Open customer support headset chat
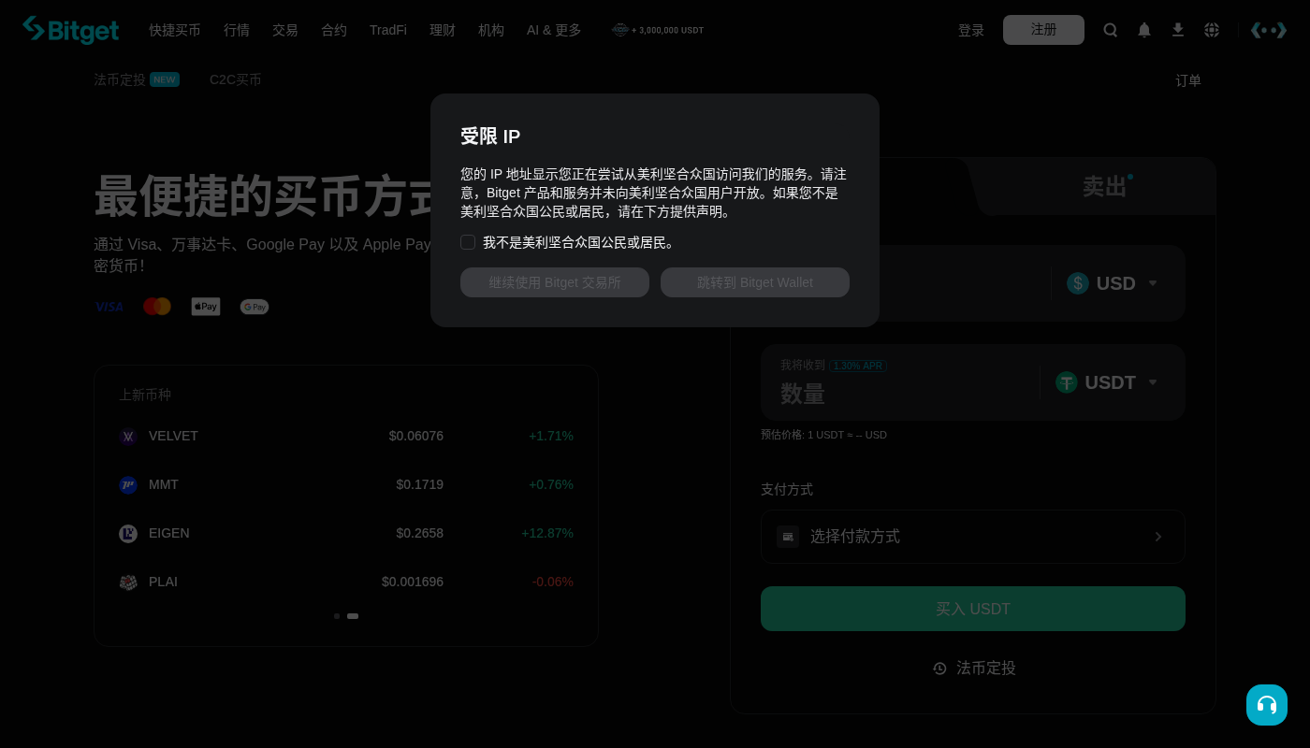1310x748 pixels. coord(1267,705)
